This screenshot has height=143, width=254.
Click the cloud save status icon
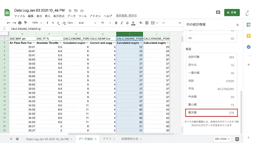click(82, 11)
